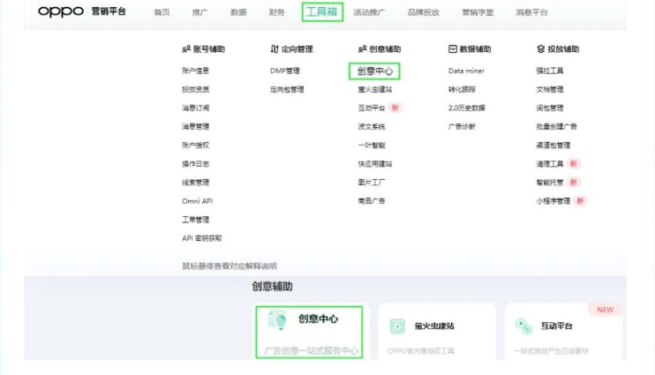Open 营销学堂 in the top nav
Screen dimensions: 655x375
478,12
